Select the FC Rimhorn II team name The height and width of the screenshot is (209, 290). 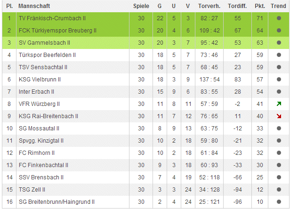(x=37, y=153)
